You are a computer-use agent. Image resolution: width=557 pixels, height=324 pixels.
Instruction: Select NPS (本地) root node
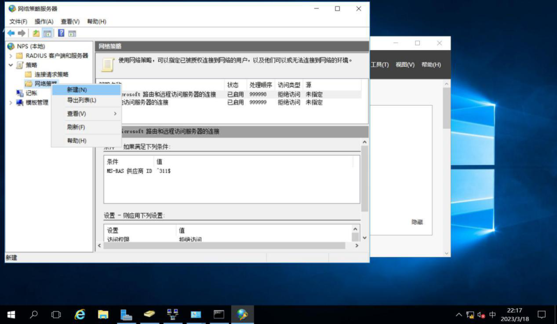click(x=31, y=46)
